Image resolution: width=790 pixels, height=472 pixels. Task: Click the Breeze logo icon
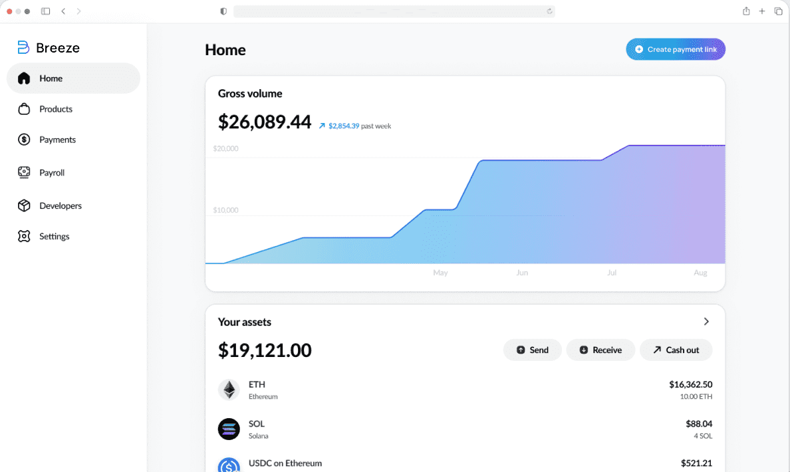click(x=23, y=47)
